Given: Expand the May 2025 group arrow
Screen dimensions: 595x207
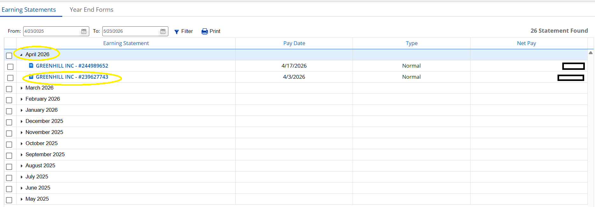Looking at the screenshot, I should tap(21, 199).
